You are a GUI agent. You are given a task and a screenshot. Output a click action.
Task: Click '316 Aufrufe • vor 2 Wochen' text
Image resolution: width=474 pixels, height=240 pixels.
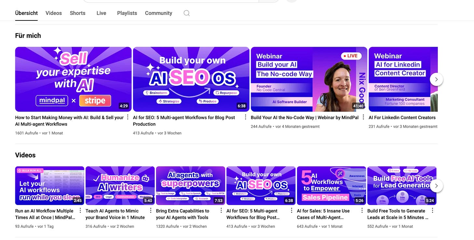pos(110,226)
